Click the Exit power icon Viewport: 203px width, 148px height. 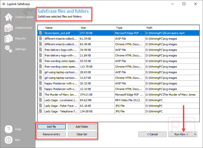pos(9,140)
